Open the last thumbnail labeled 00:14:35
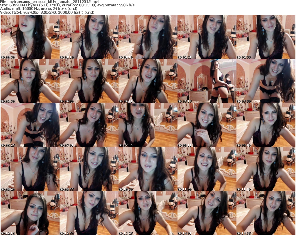Screen dimensions: 296x235 (x=266, y=213)
